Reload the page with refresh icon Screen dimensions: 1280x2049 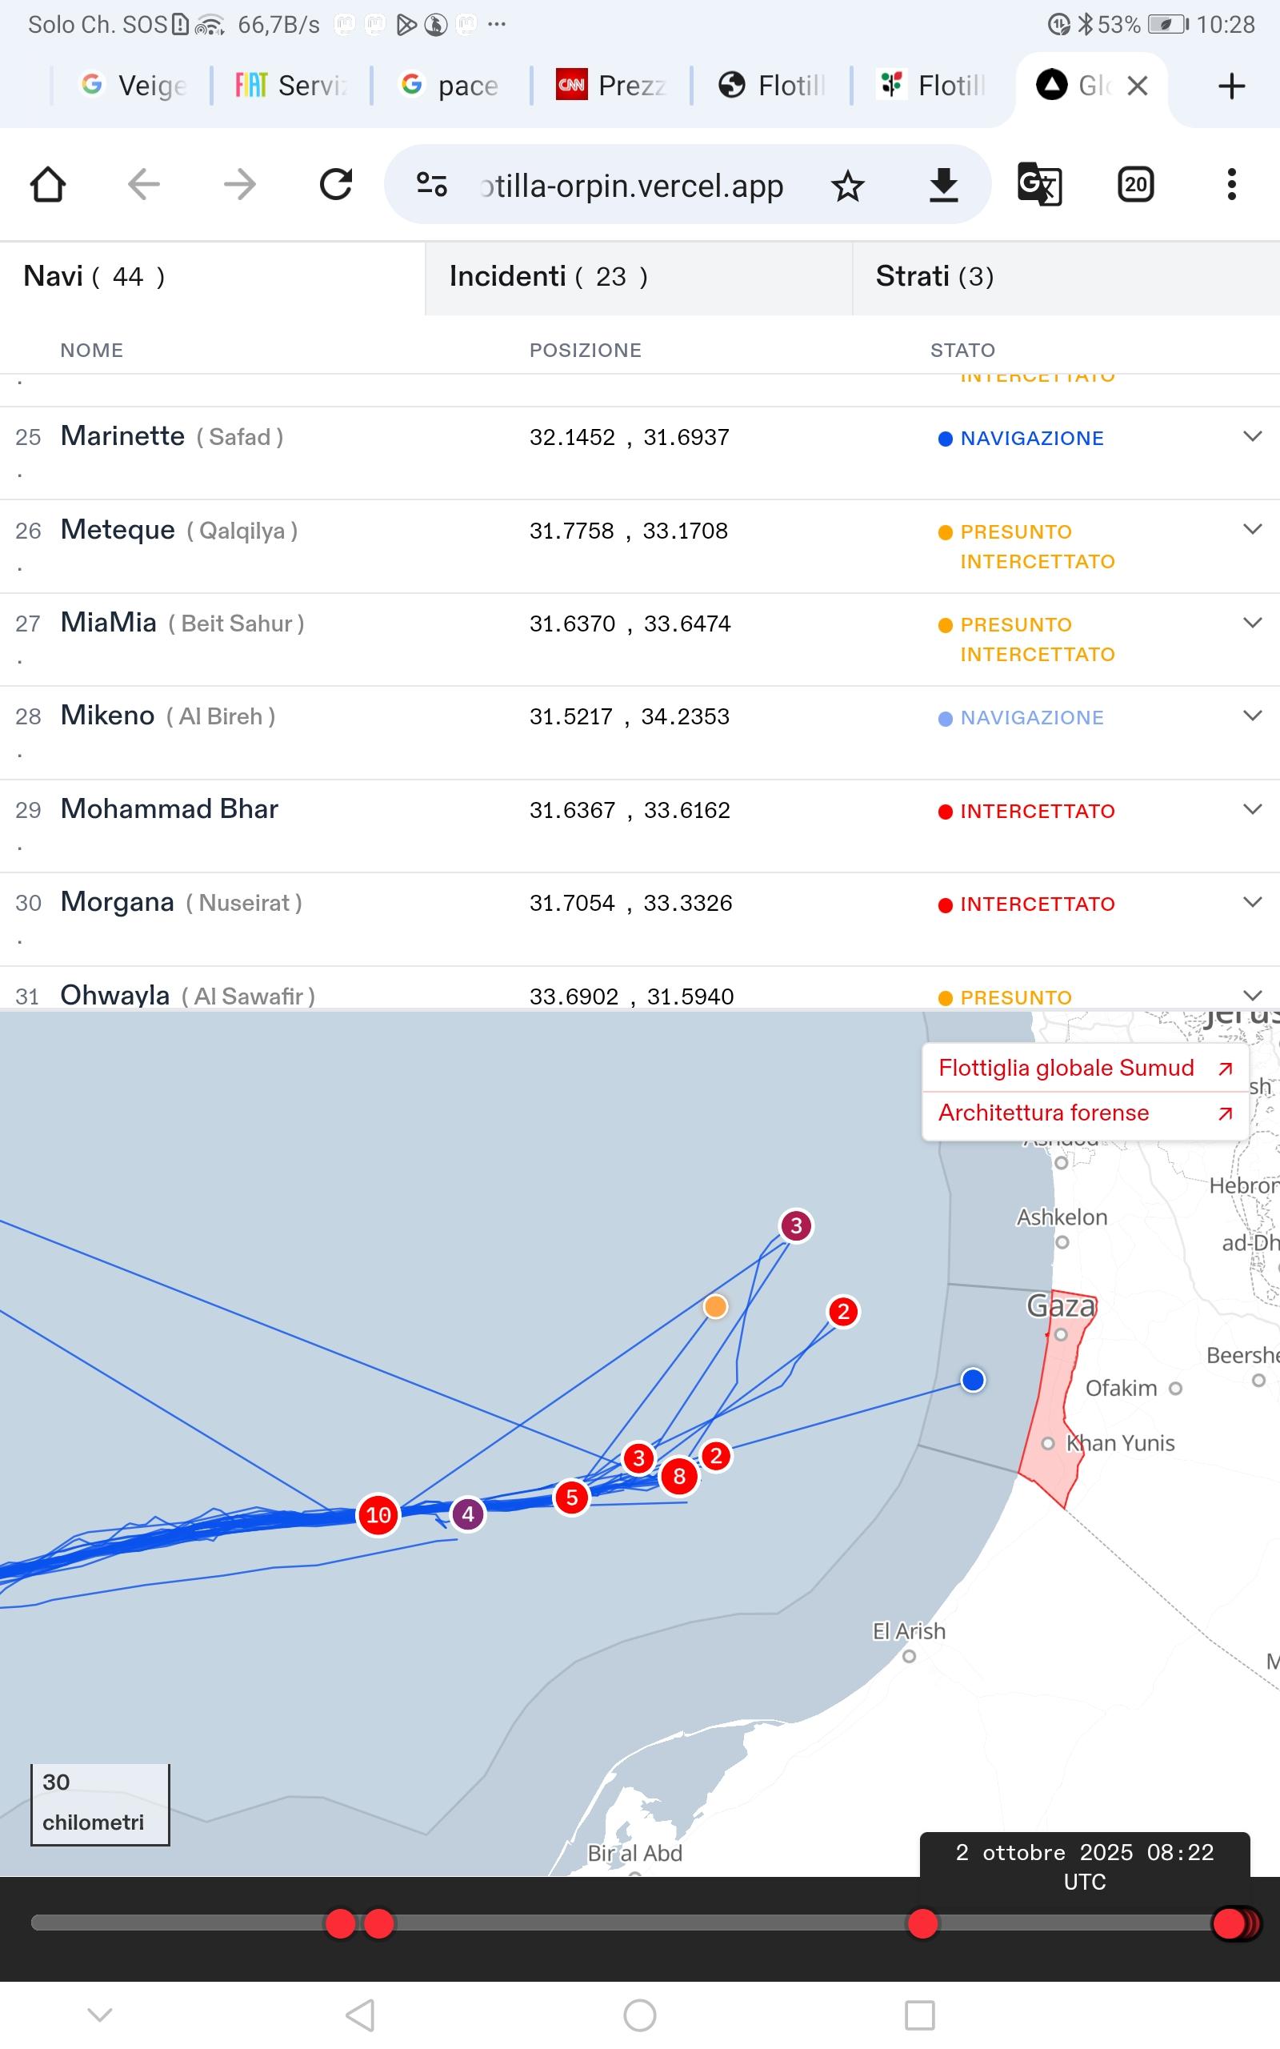336,185
